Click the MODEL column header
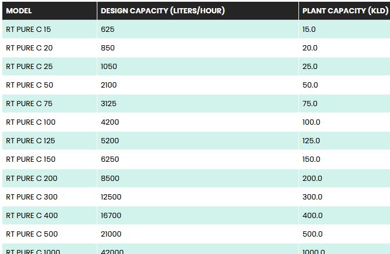The height and width of the screenshot is (254, 390). 19,10
